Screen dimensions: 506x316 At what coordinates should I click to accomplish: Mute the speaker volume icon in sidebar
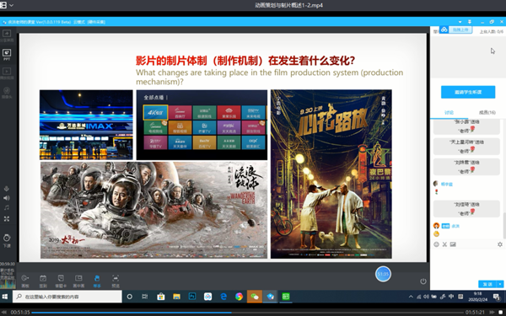tap(7, 198)
